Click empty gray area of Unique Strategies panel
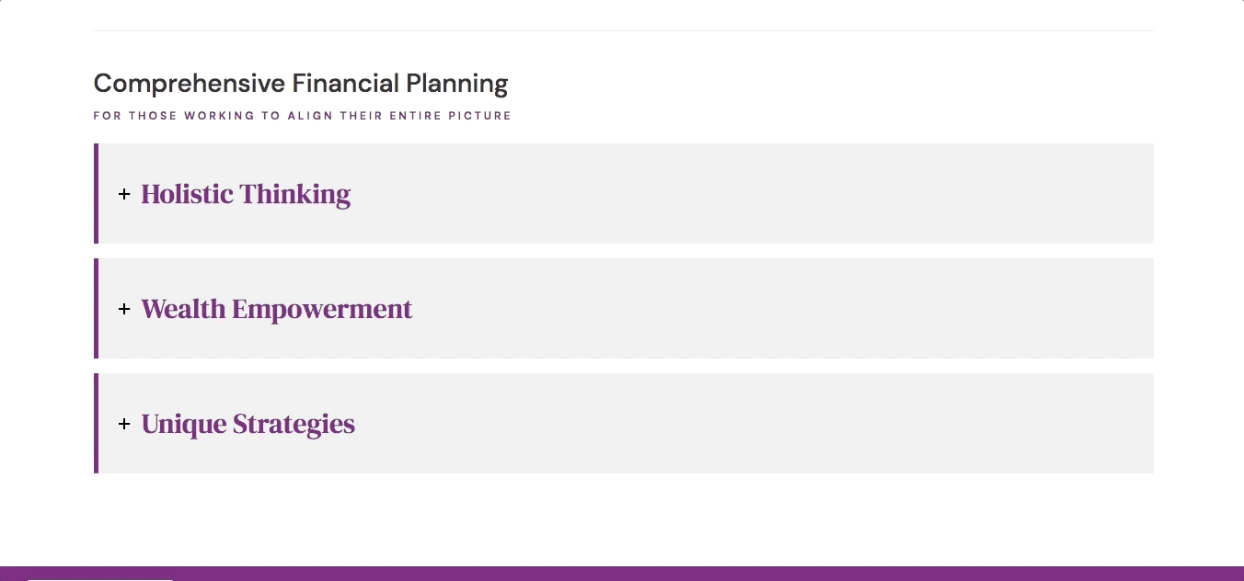1244x581 pixels. click(736, 423)
